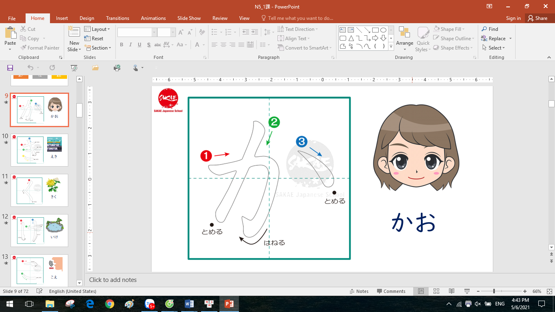
Task: Select slide 11 thumbnail with flower
Action: 39,190
